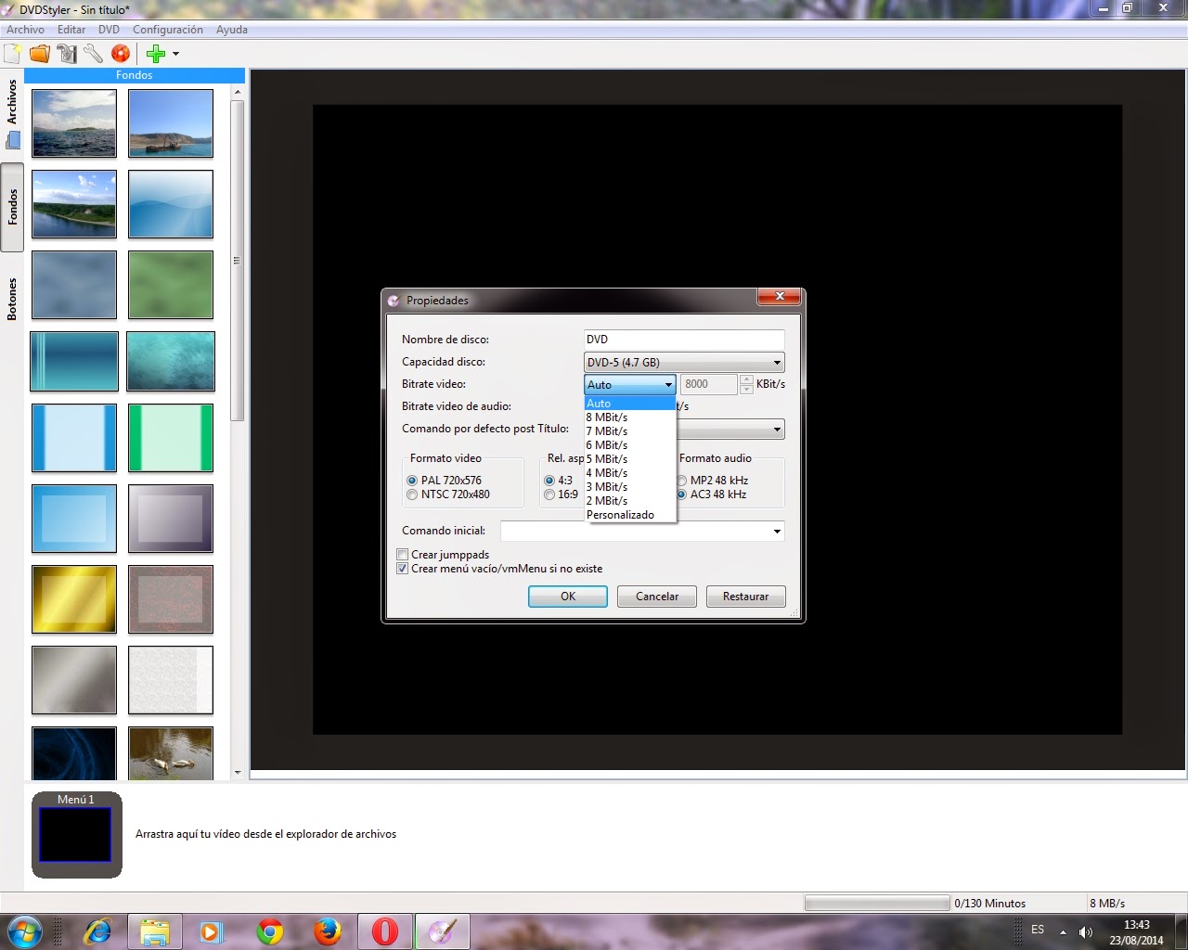Click the Save project toolbar icon
This screenshot has height=950, width=1188.
[x=67, y=54]
